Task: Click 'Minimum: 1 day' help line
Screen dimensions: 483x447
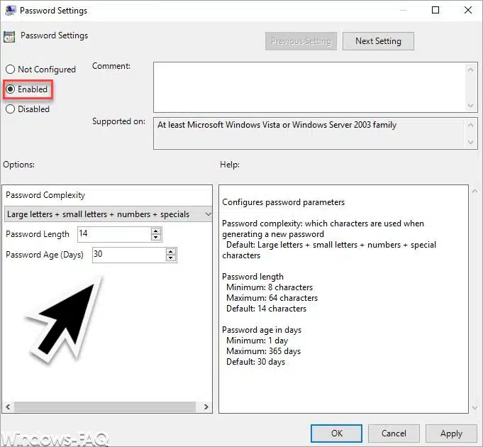Action: pos(257,341)
